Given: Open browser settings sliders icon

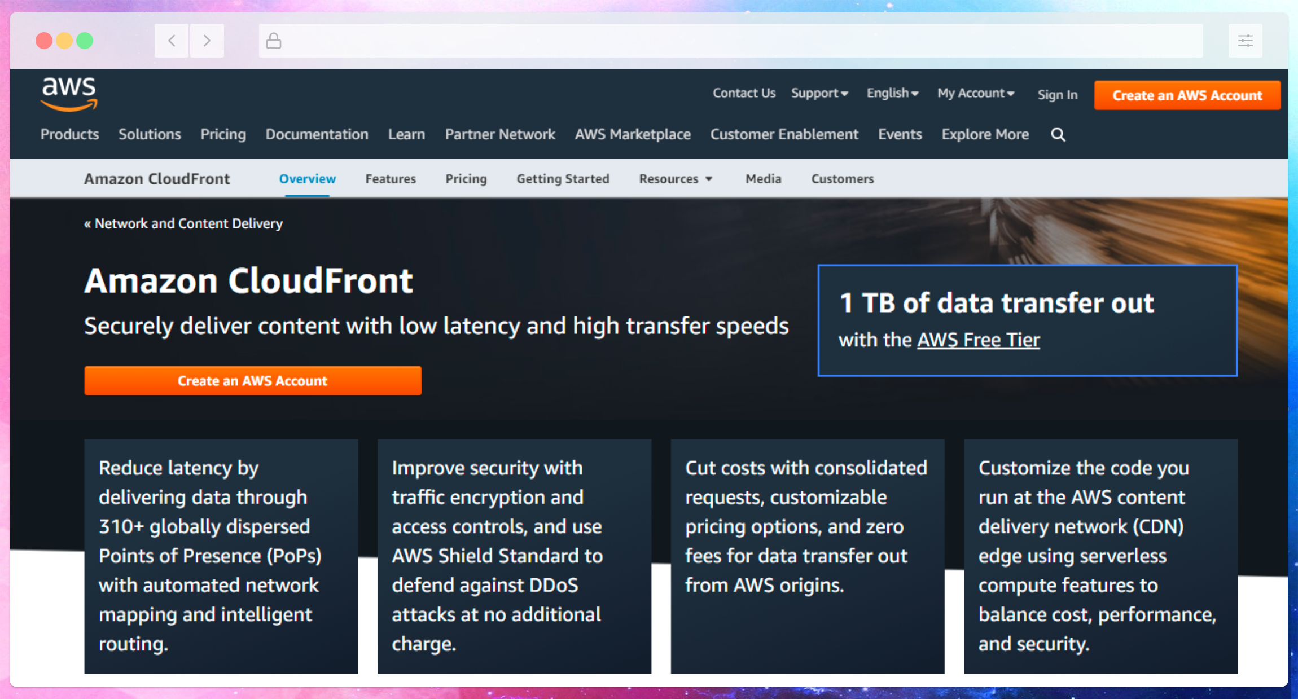Looking at the screenshot, I should [1245, 41].
